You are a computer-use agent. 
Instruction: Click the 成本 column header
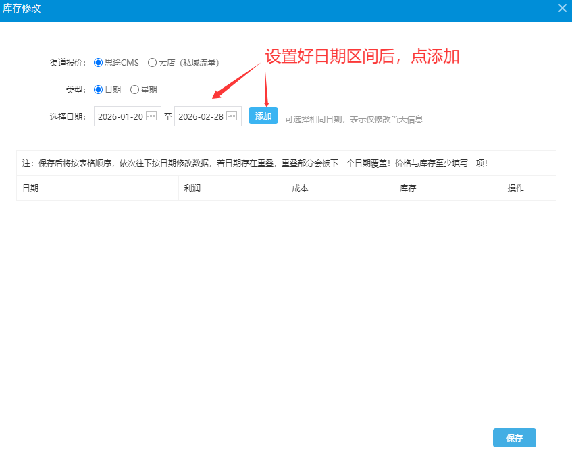(x=300, y=188)
